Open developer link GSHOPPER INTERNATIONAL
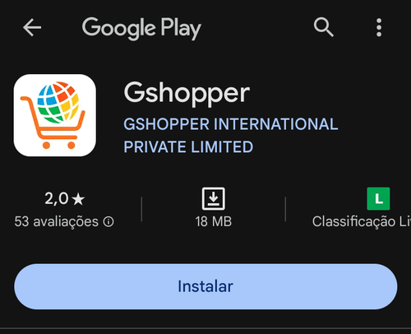 [x=231, y=124]
